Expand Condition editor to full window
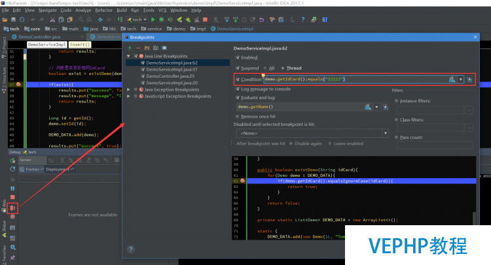491x265 pixels. click(x=469, y=80)
